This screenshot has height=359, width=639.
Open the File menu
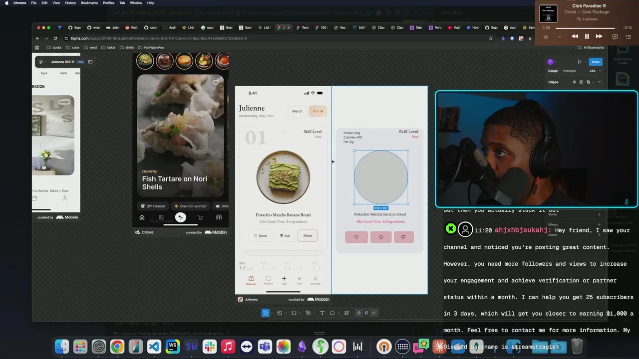pyautogui.click(x=33, y=2)
